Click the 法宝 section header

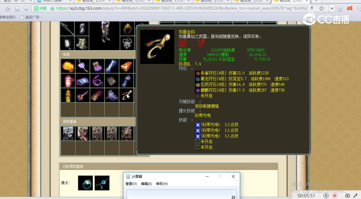point(97,54)
